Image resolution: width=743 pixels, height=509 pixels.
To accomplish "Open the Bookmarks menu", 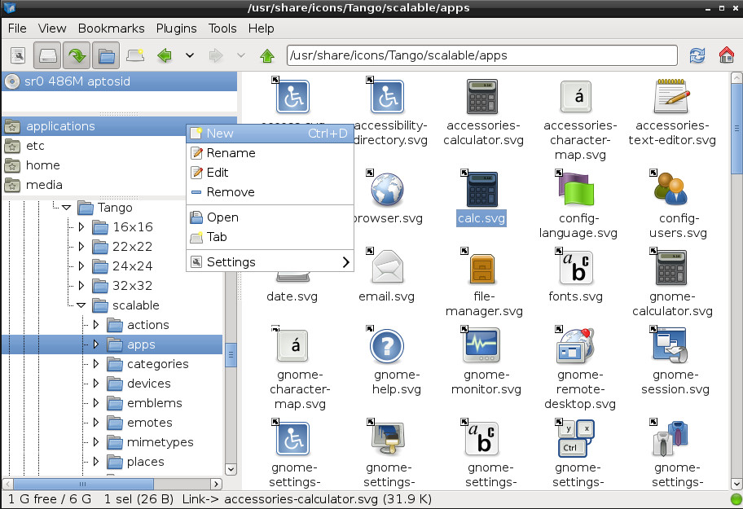I will coord(112,29).
